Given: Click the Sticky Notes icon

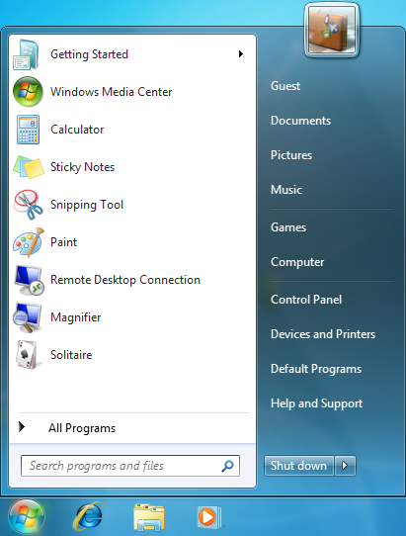Looking at the screenshot, I should click(29, 167).
